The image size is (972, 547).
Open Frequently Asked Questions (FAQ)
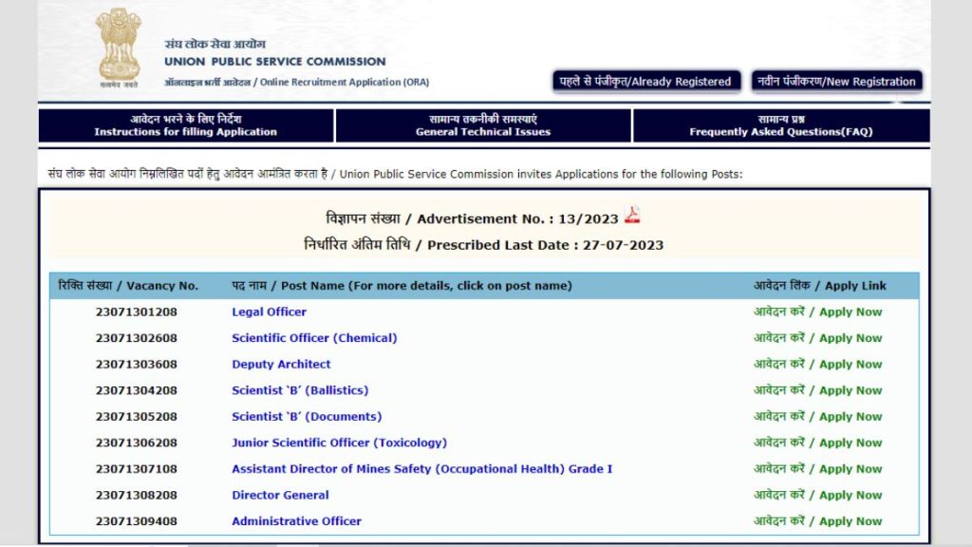tap(781, 125)
